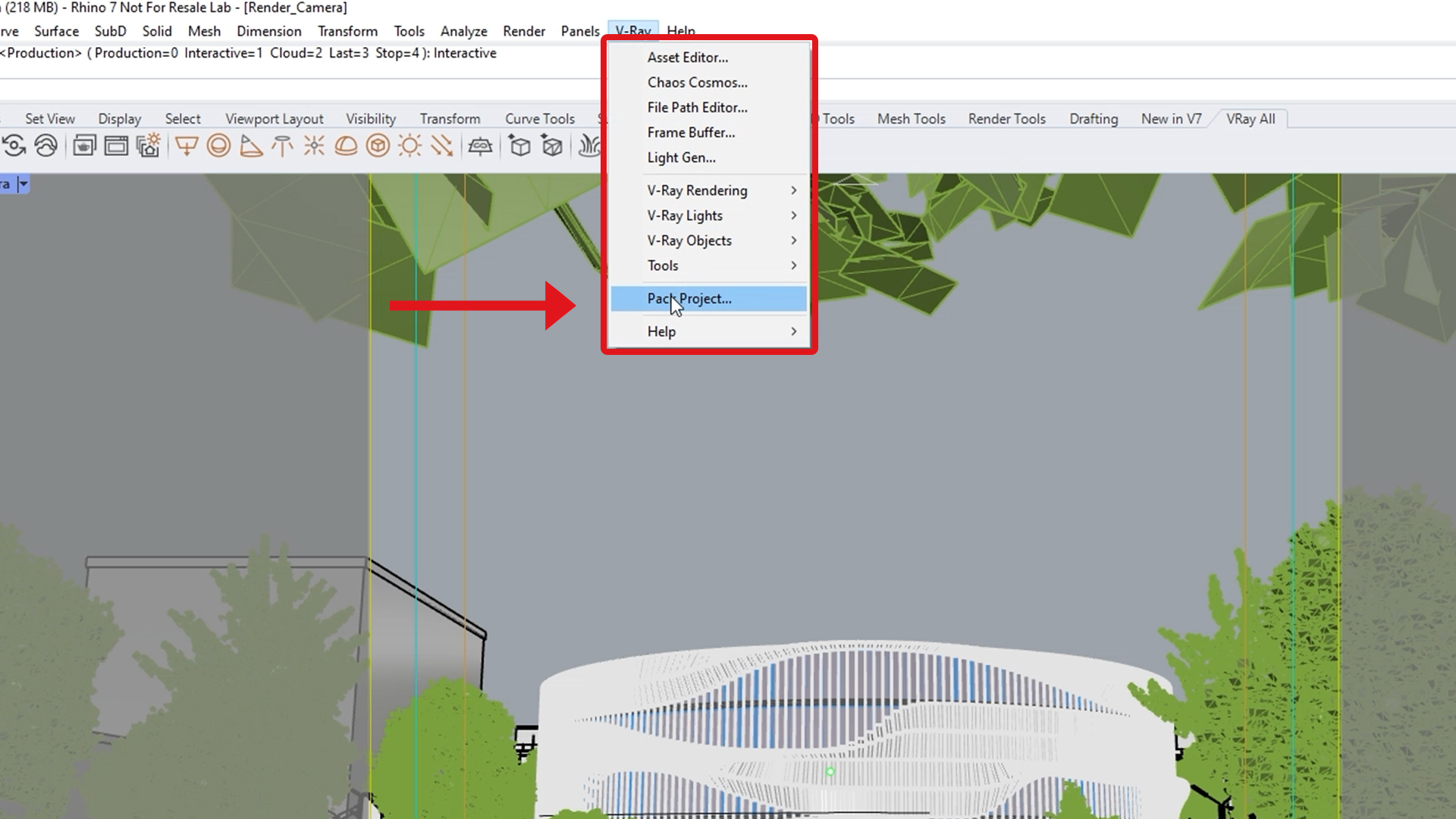Click Stop=4 command option
1456x819 pixels.
(x=397, y=53)
